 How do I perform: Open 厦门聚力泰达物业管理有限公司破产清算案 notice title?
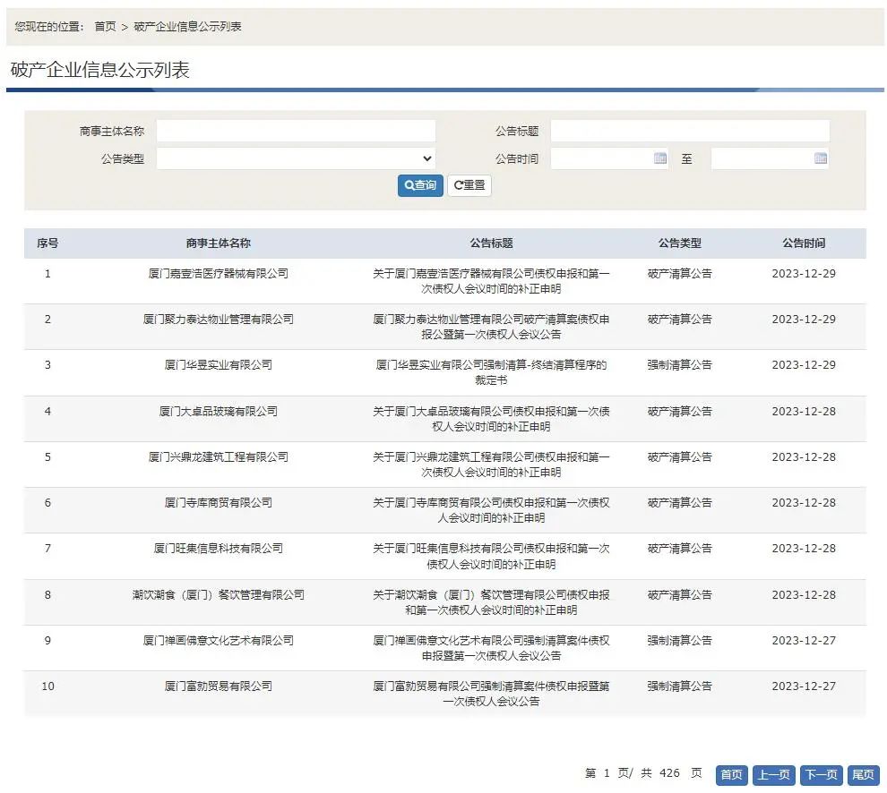coord(491,327)
